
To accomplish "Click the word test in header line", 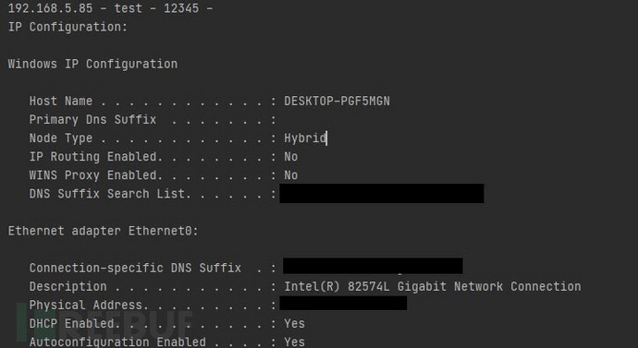I will pos(129,8).
